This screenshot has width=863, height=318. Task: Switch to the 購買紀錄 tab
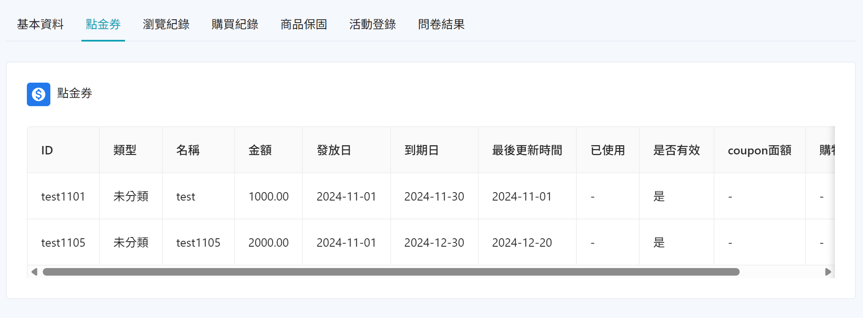(x=235, y=24)
